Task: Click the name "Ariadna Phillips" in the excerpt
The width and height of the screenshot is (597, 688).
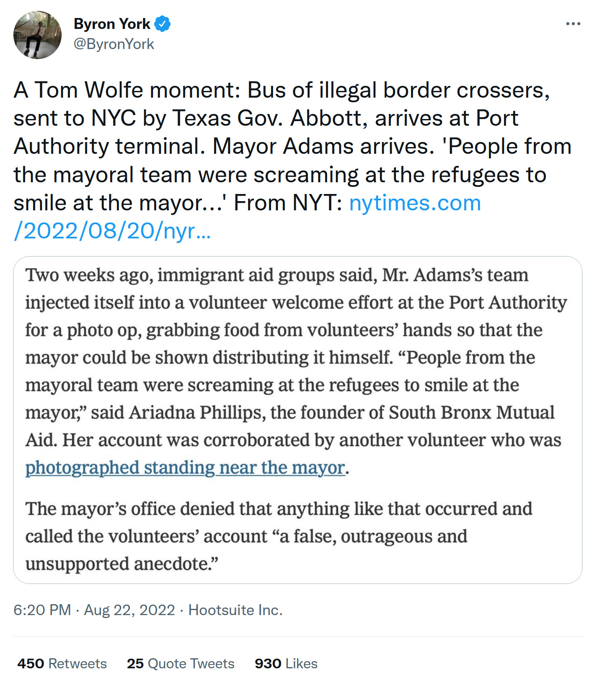Action: (x=197, y=413)
